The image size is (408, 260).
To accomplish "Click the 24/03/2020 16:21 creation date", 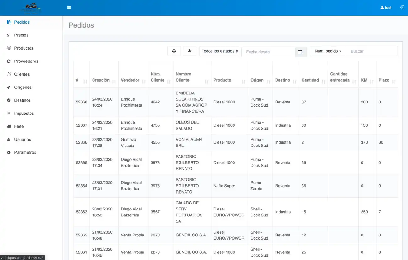I will pyautogui.click(x=102, y=125).
